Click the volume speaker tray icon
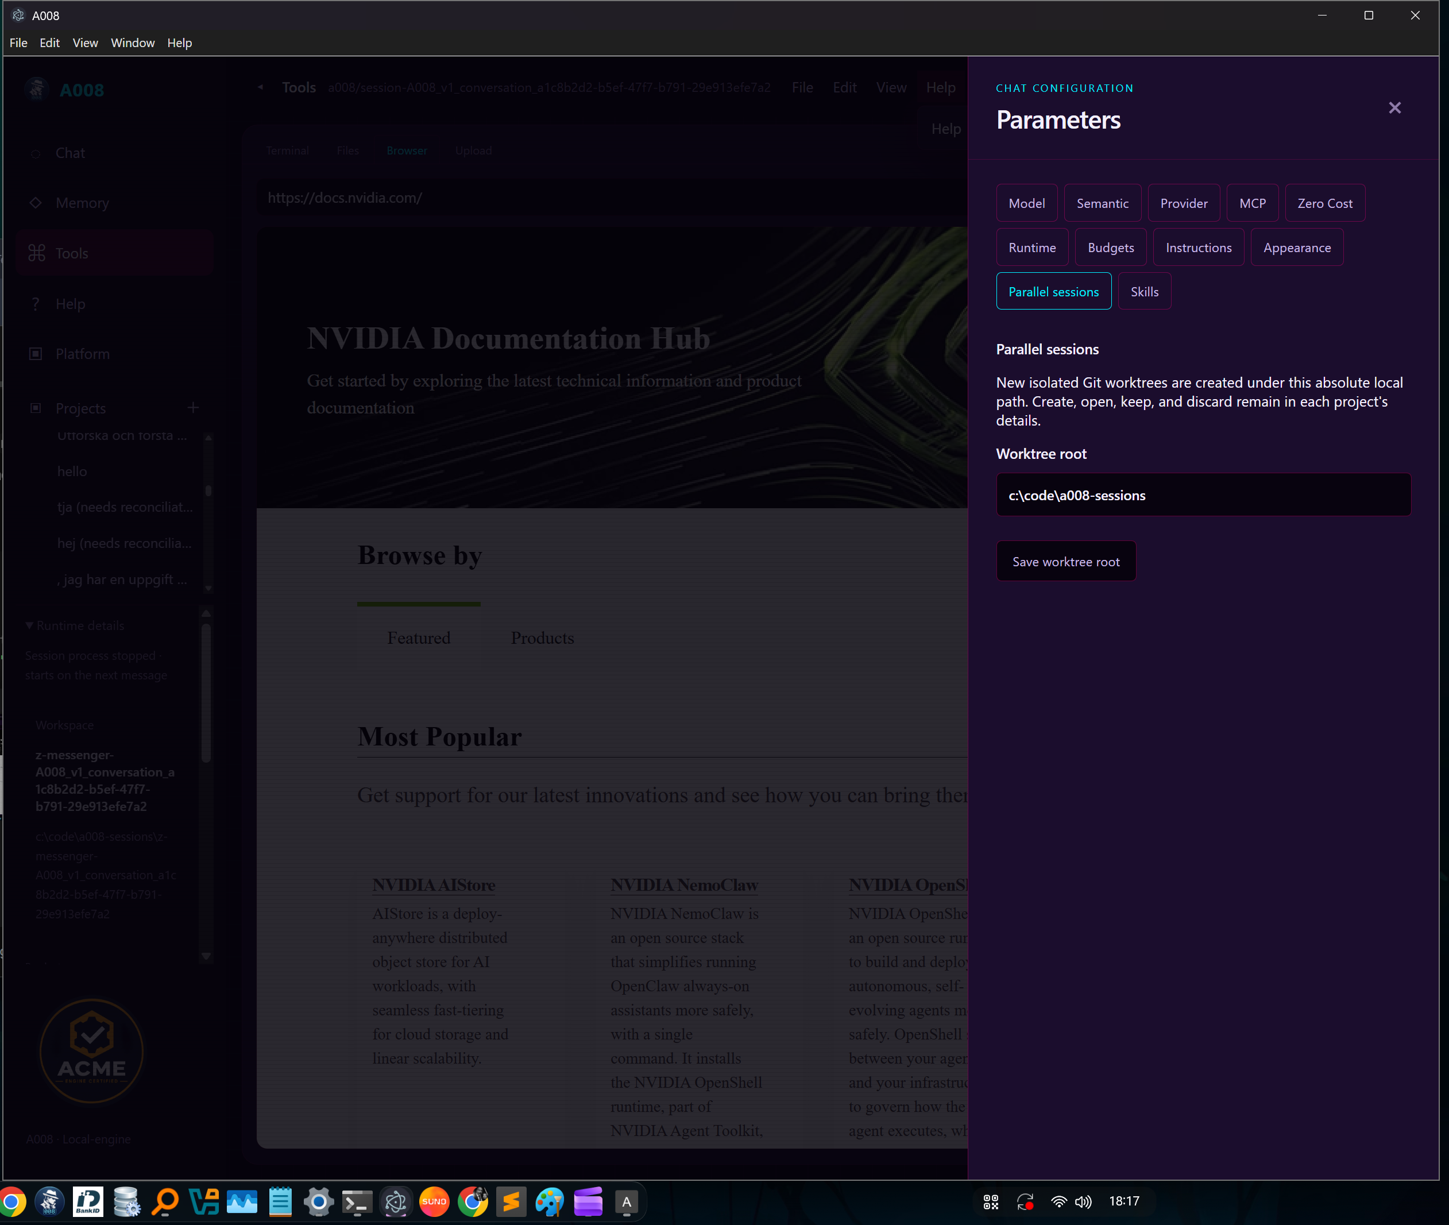Viewport: 1449px width, 1225px height. click(x=1083, y=1201)
